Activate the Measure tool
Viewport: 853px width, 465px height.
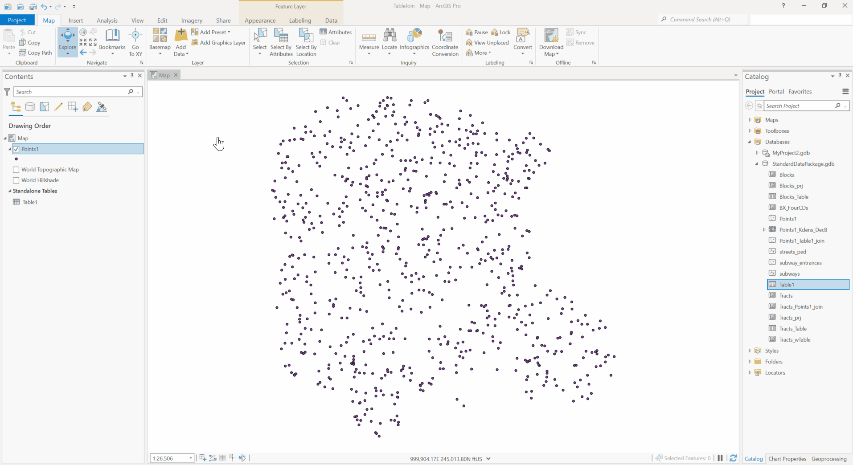point(369,41)
